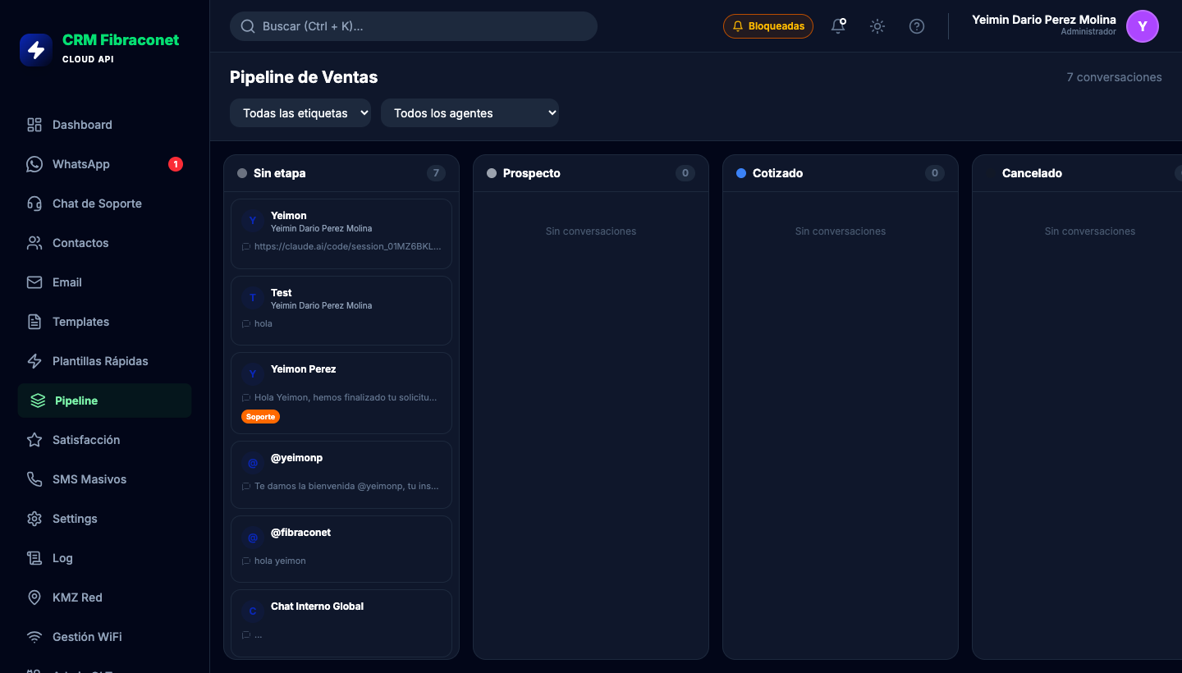Click the Sin etapa count badge 7
This screenshot has height=673, width=1182.
tap(436, 173)
